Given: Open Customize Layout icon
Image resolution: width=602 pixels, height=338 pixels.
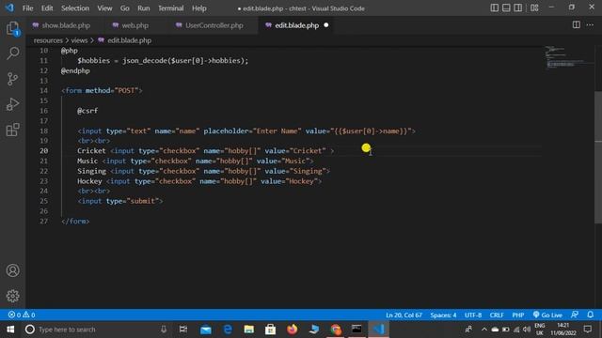Looking at the screenshot, I should click(534, 8).
